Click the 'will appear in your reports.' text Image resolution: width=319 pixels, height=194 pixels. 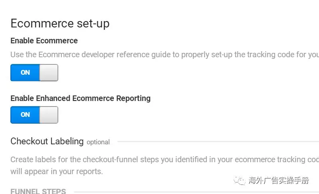[56, 172]
